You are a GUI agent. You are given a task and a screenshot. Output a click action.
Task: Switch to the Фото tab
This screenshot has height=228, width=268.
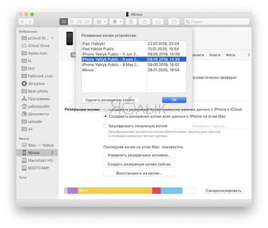pyautogui.click(x=230, y=55)
